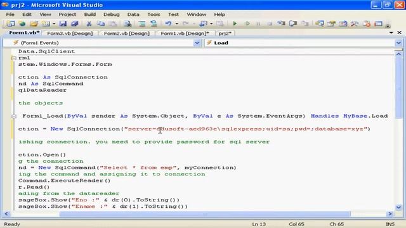Open toolbar options overflow arrow

point(388,25)
